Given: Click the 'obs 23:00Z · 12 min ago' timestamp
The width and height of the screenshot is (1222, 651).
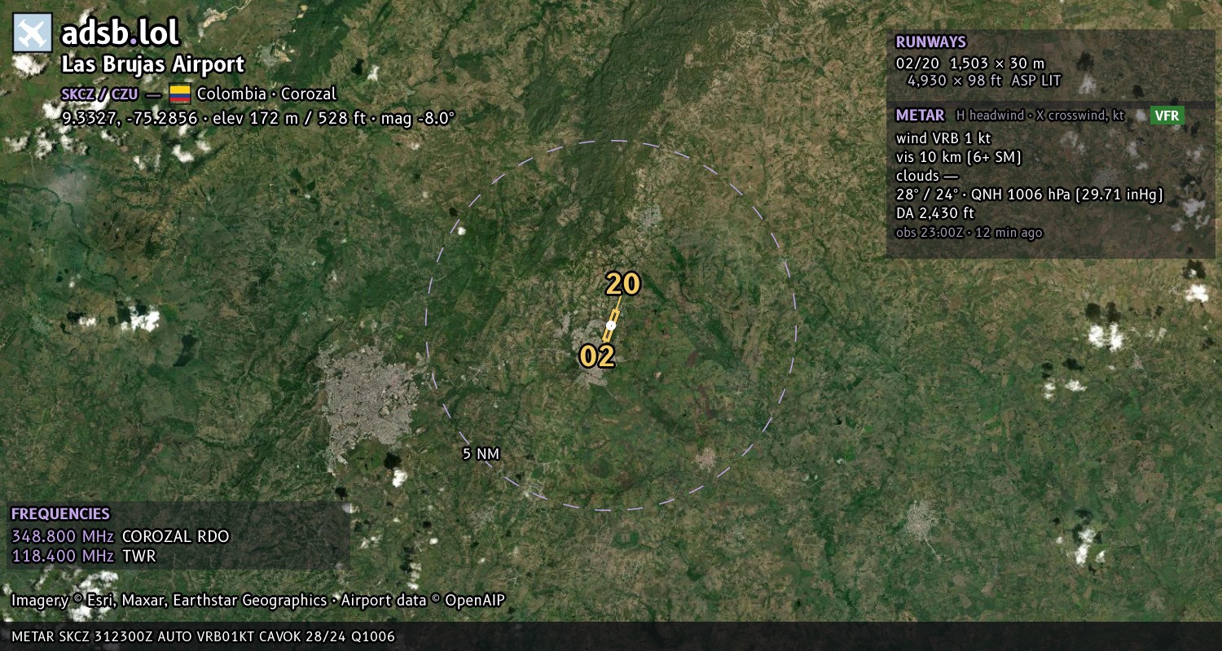Looking at the screenshot, I should 969,233.
